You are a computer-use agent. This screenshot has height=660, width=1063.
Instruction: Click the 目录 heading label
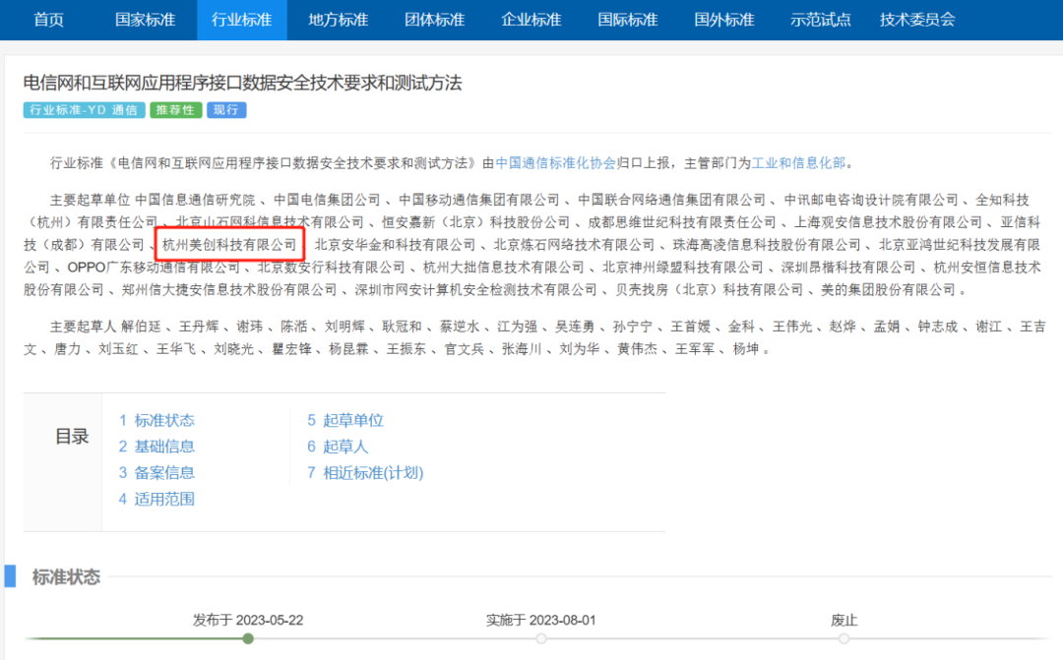72,437
